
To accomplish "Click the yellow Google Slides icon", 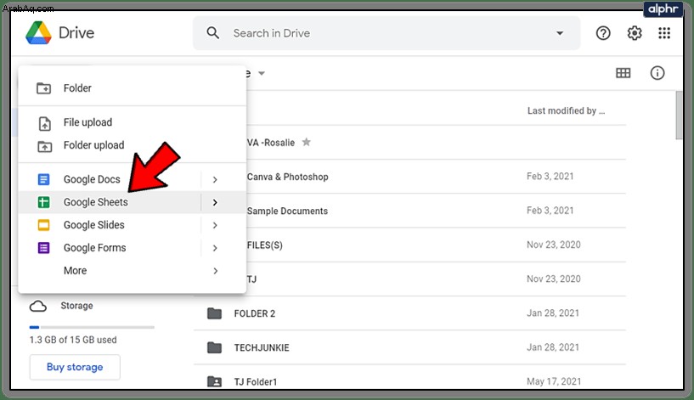I will 43,225.
